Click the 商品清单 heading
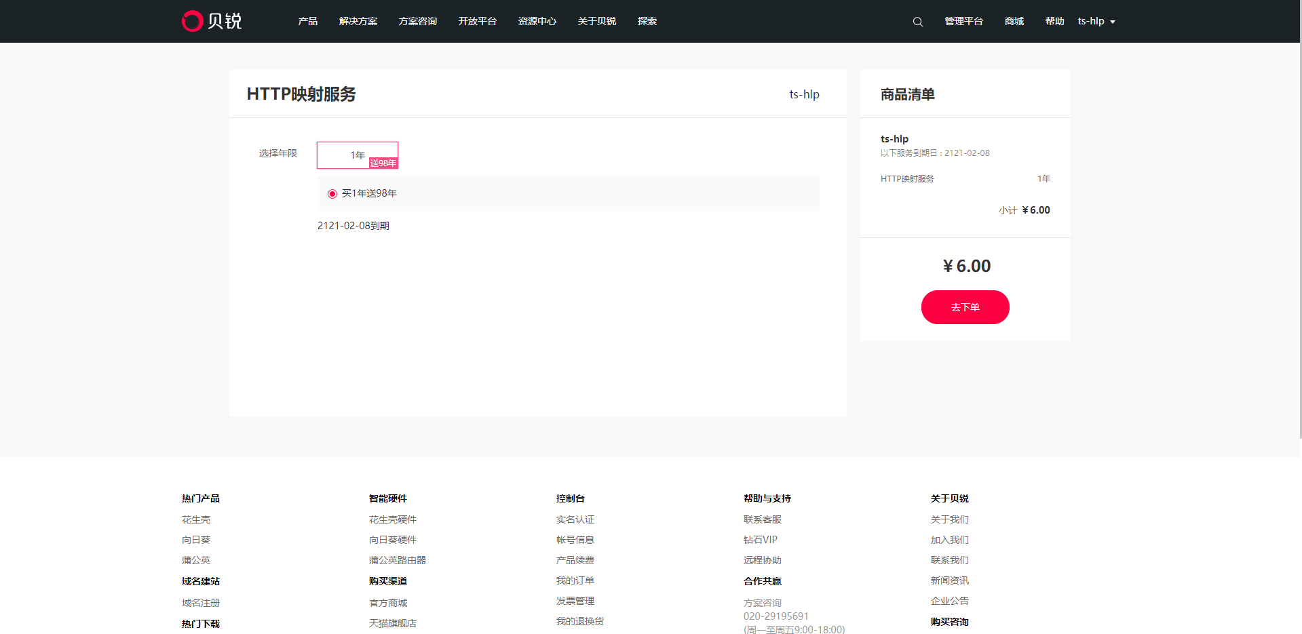The height and width of the screenshot is (634, 1302). click(x=908, y=94)
